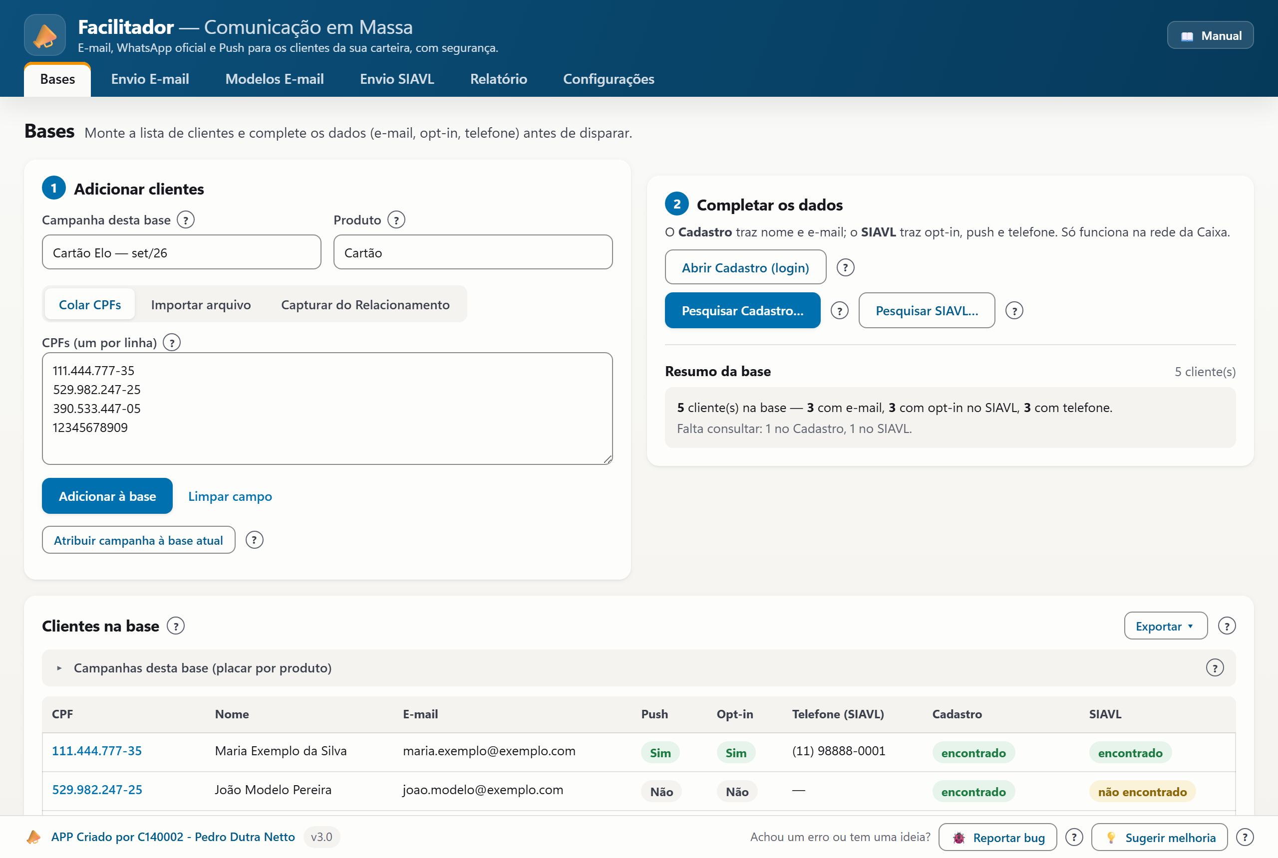Click inside the CPFs textarea
1278x858 pixels.
(327, 409)
